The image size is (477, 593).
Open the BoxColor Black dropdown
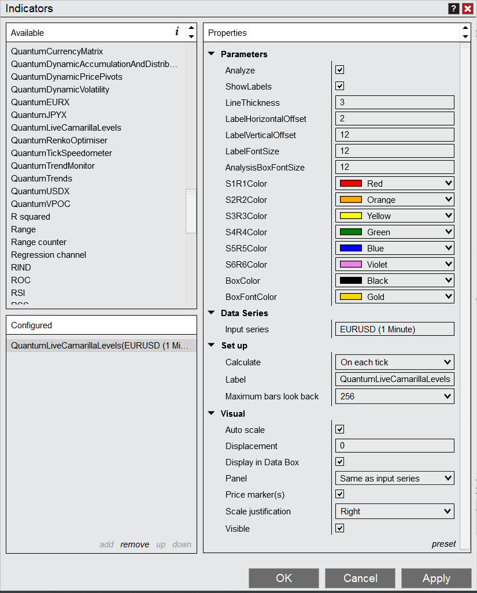(x=394, y=281)
